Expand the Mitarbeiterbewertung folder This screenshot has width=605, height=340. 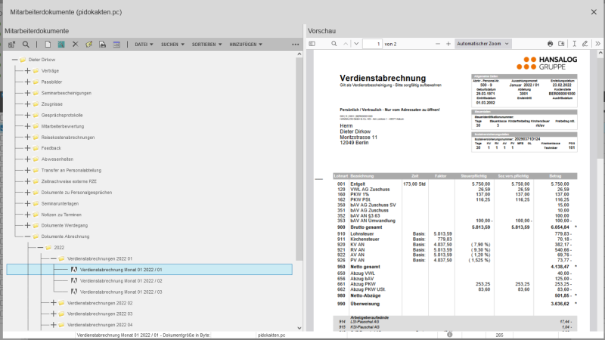pos(27,126)
